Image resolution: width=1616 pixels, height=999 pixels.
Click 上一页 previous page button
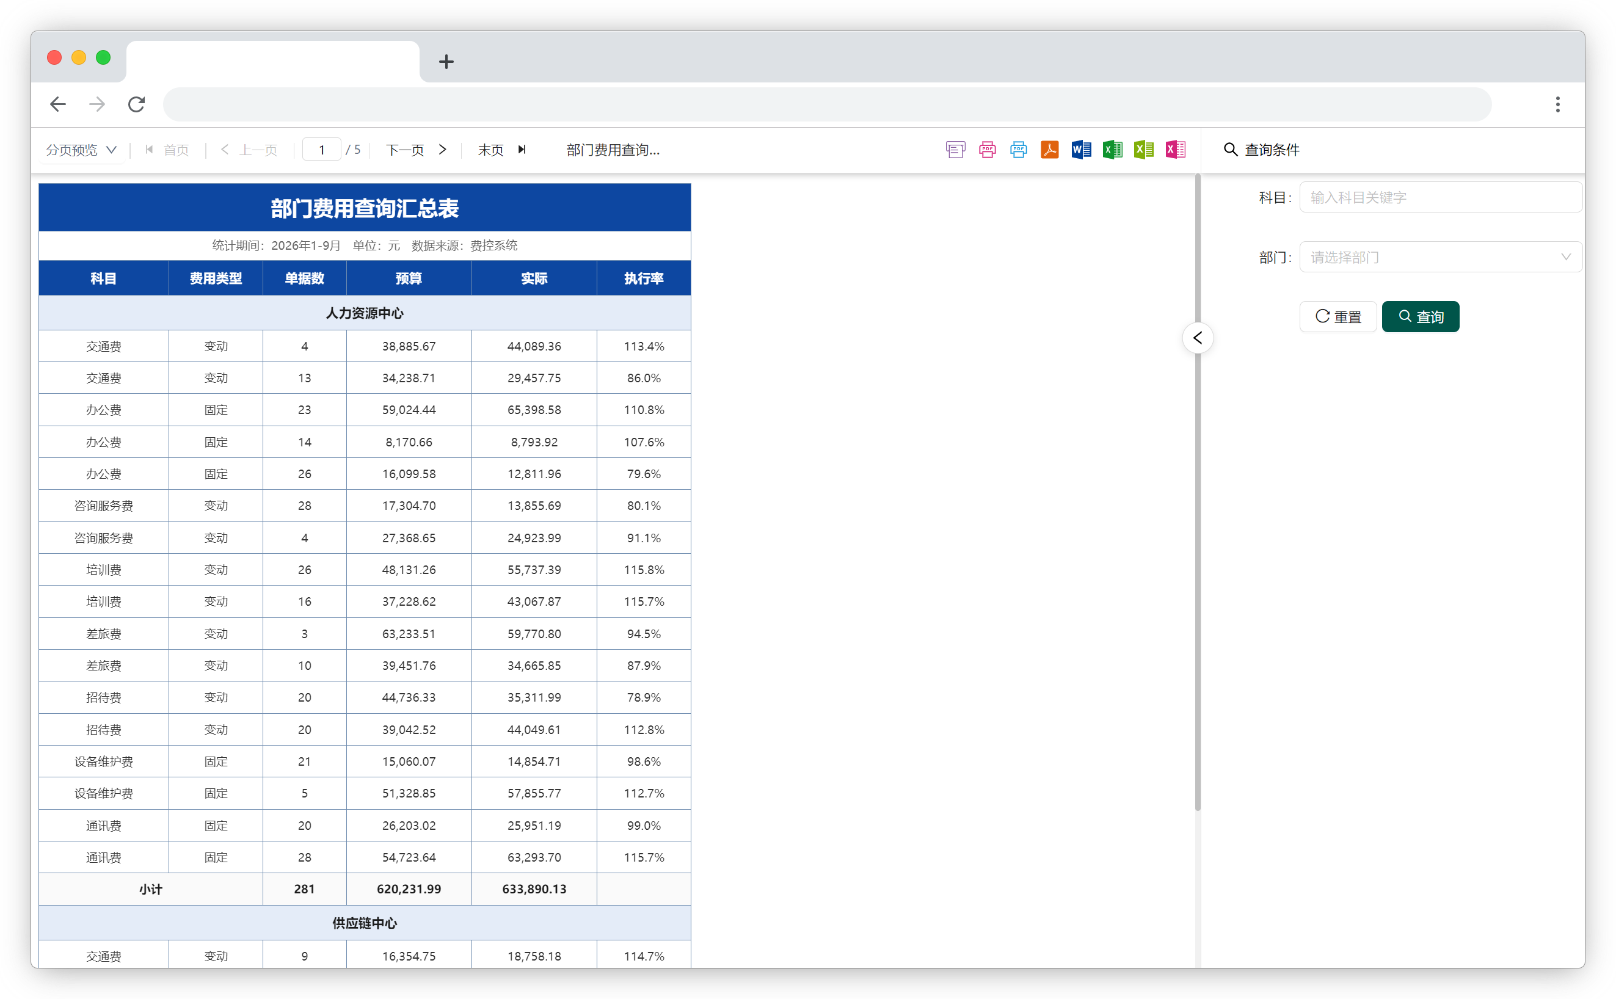[x=249, y=150]
